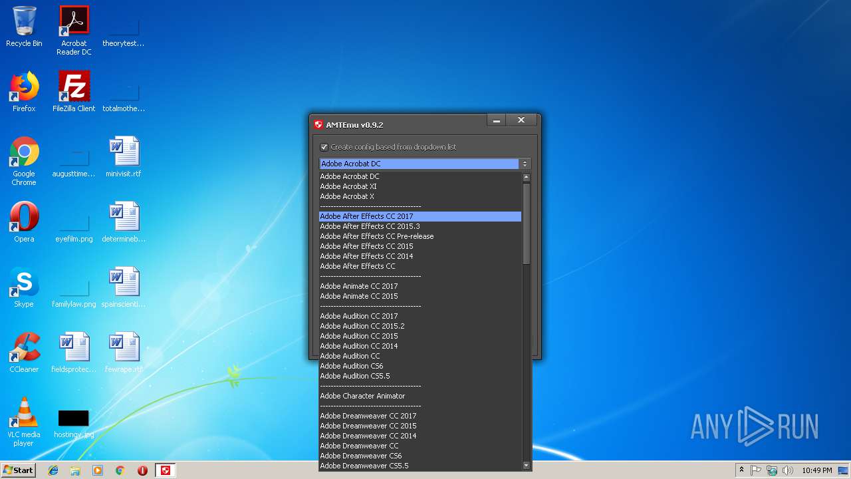The width and height of the screenshot is (851, 479).
Task: Select the determineb... document on the desktop
Action: [124, 222]
